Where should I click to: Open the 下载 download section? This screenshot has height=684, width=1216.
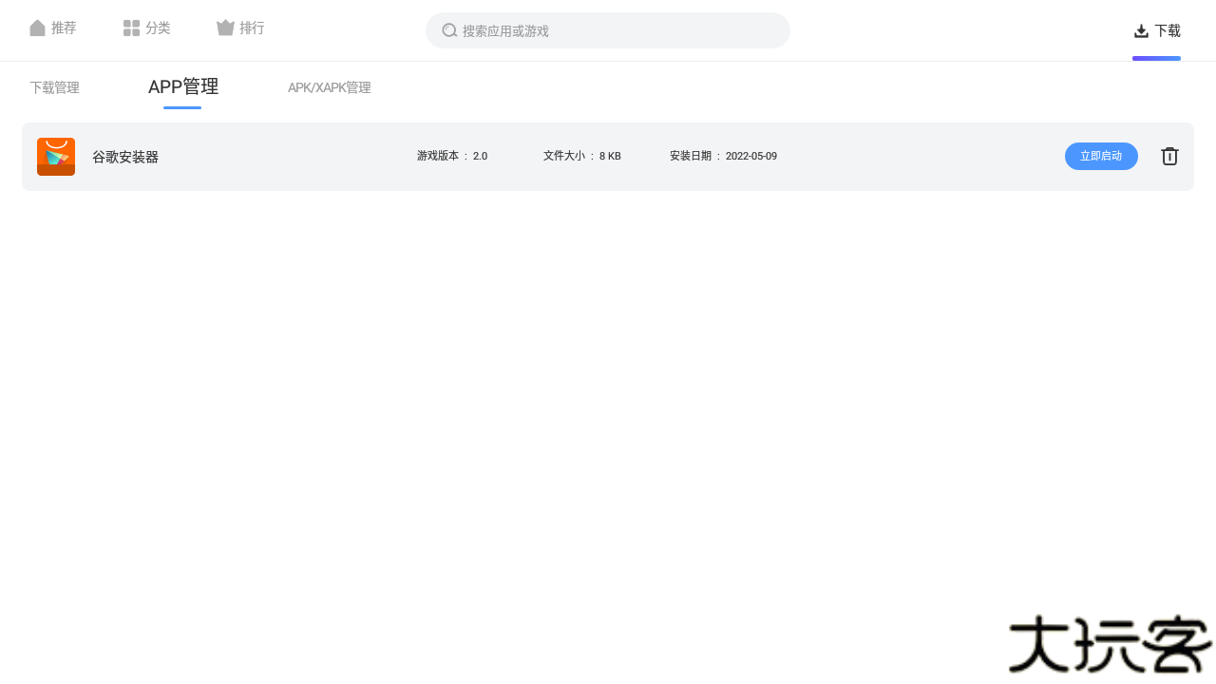point(1157,30)
